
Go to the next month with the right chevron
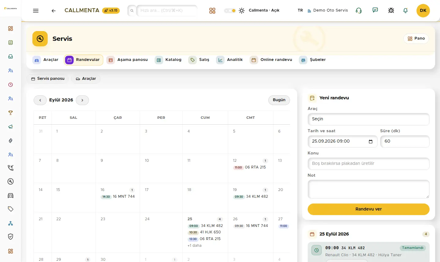pyautogui.click(x=82, y=100)
